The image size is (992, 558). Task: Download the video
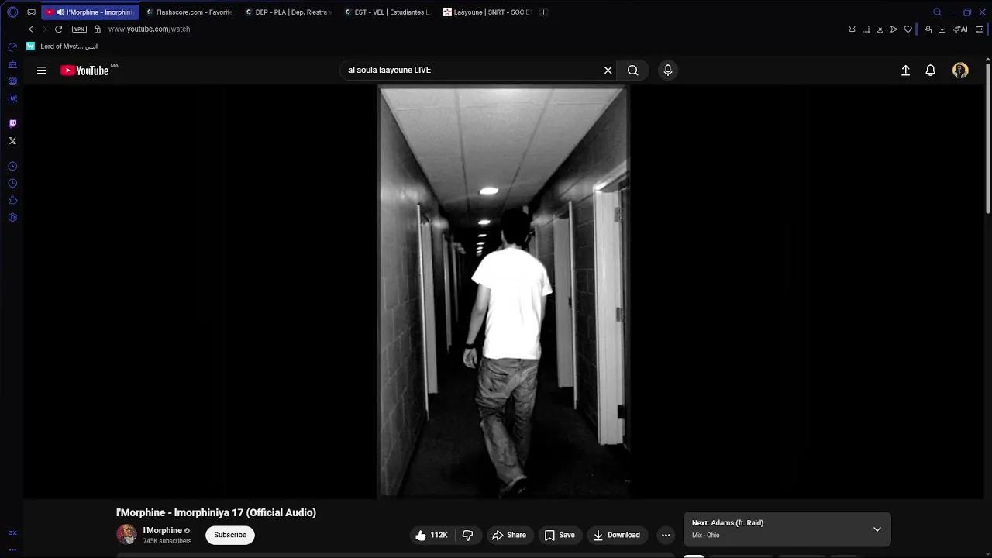(x=617, y=535)
